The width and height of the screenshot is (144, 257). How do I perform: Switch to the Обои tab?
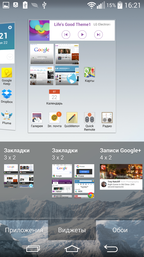120,230
